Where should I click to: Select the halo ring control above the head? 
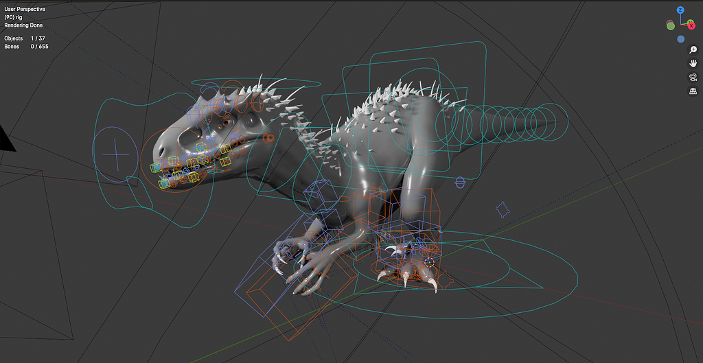coord(256,83)
